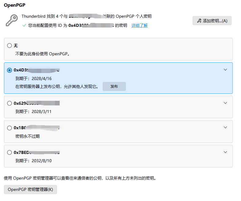This screenshot has height=201, width=241.
Task: Select the radio button for key 0x1B0
Action: tap(9, 128)
